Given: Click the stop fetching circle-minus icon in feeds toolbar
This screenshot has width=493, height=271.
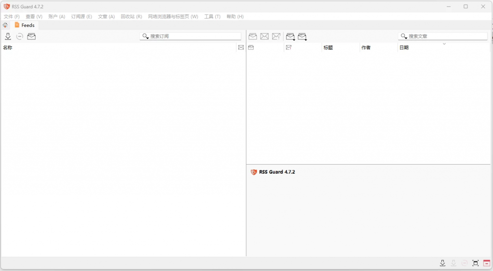Looking at the screenshot, I should (19, 37).
